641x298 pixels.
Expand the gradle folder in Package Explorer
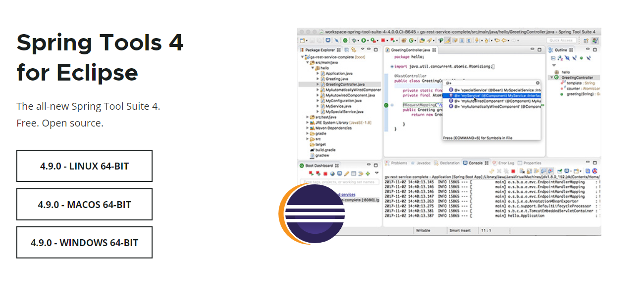click(307, 133)
